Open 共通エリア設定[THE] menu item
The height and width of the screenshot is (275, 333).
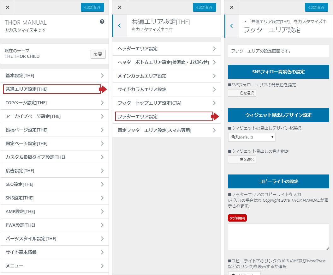tap(52, 89)
